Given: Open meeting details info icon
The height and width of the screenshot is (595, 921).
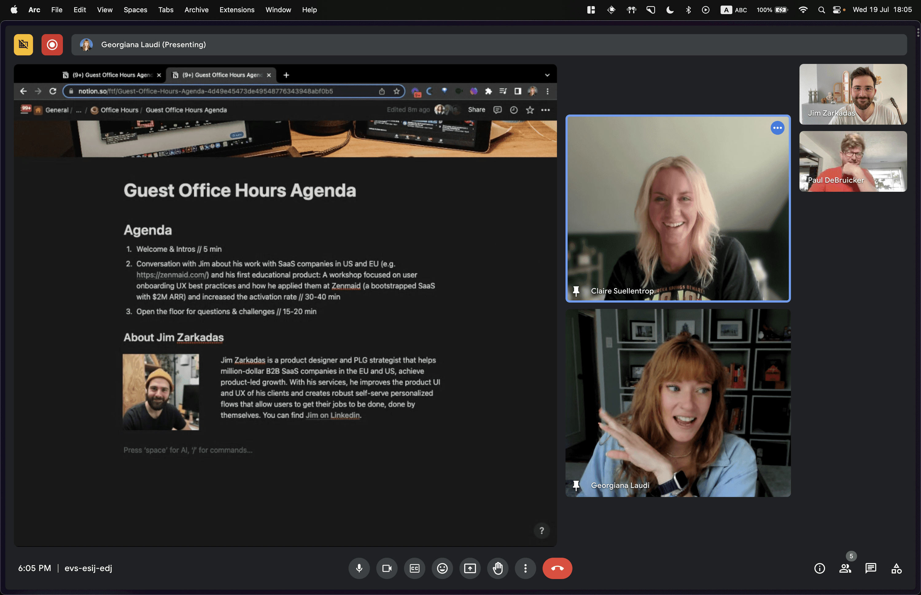Looking at the screenshot, I should pos(819,568).
